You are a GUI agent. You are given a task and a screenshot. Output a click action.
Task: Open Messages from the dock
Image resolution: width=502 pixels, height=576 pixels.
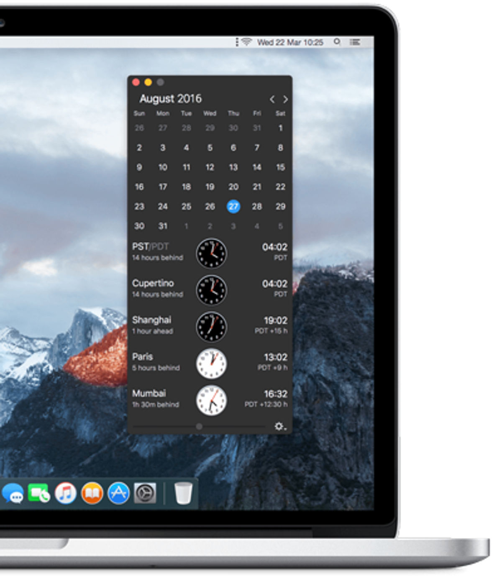[x=13, y=494]
